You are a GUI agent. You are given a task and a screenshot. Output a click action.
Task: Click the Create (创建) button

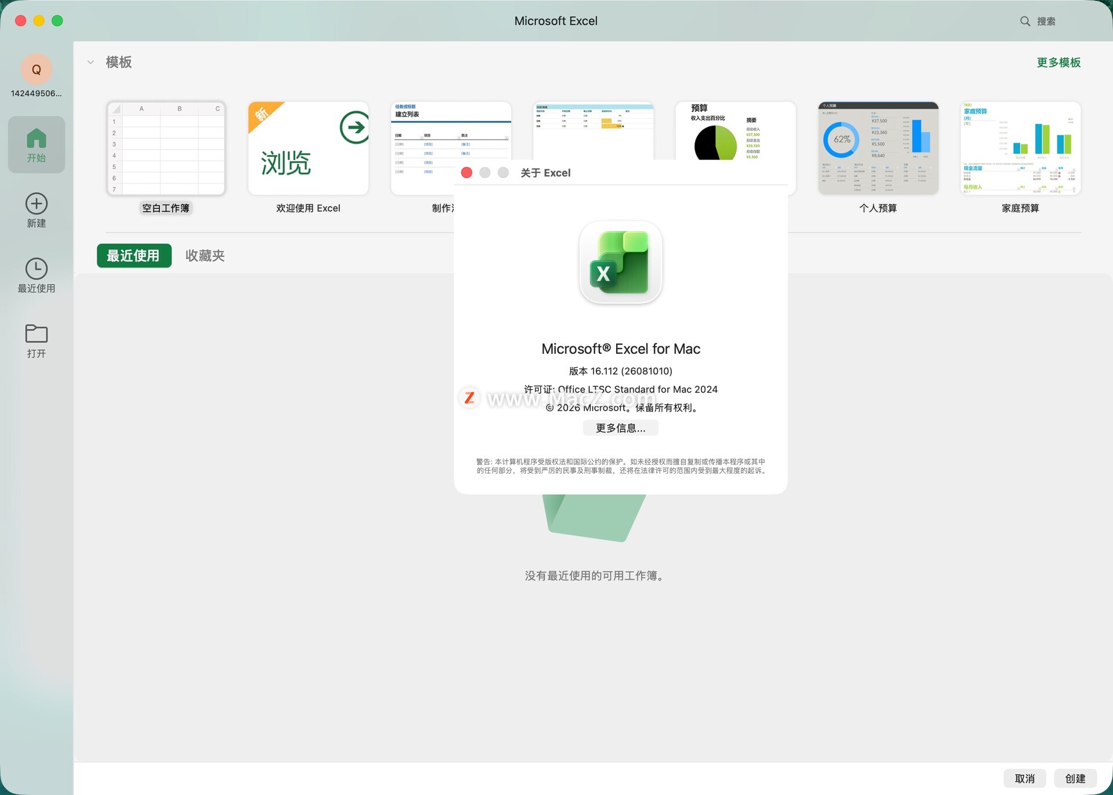(1075, 779)
